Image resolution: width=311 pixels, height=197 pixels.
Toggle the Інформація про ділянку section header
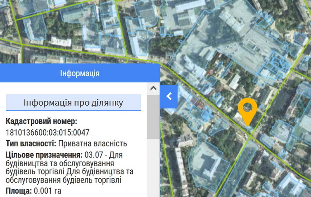point(73,103)
